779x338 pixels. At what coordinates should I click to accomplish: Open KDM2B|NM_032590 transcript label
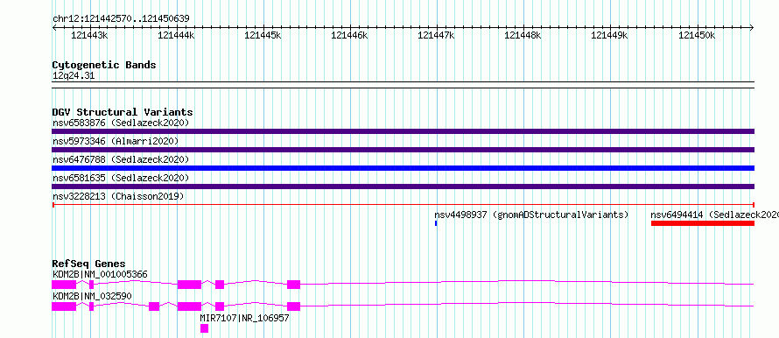point(92,296)
